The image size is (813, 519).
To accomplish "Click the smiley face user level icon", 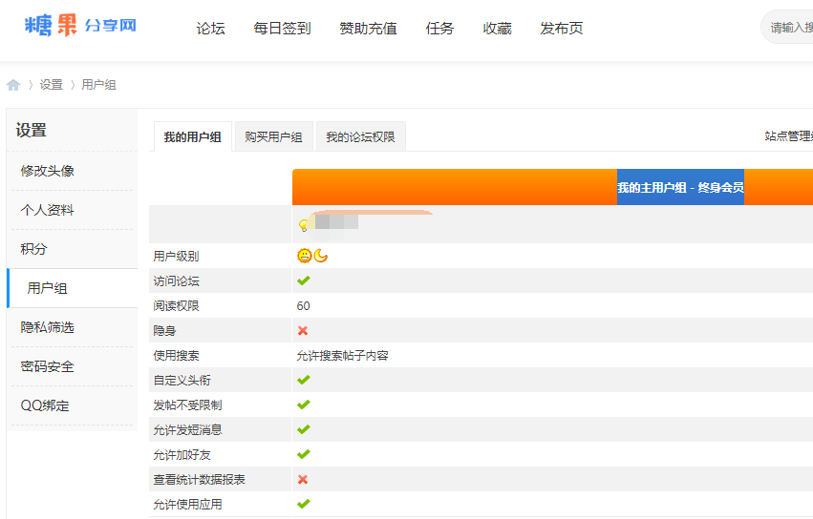I will pyautogui.click(x=305, y=256).
